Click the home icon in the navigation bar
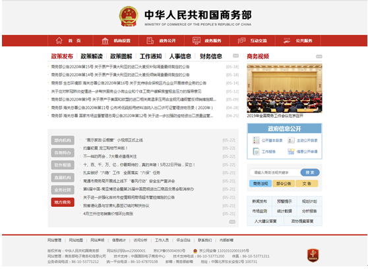This screenshot has height=269, width=368. point(59,40)
